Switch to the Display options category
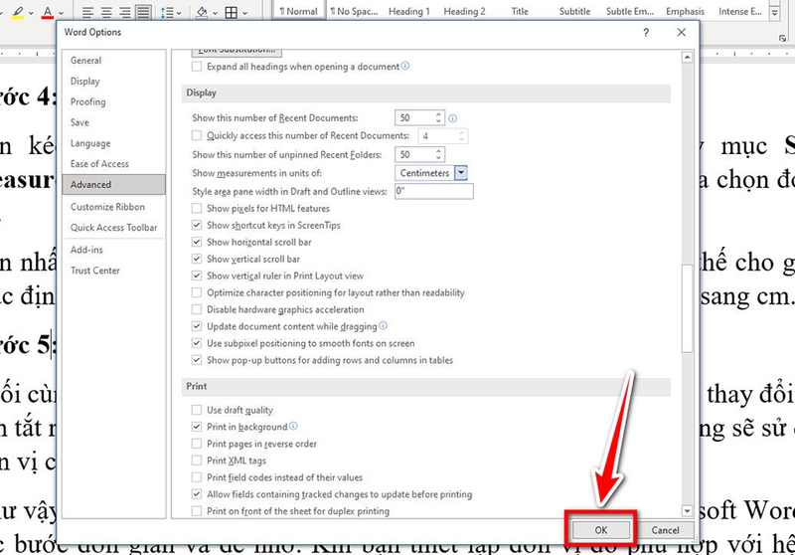 tap(113, 82)
